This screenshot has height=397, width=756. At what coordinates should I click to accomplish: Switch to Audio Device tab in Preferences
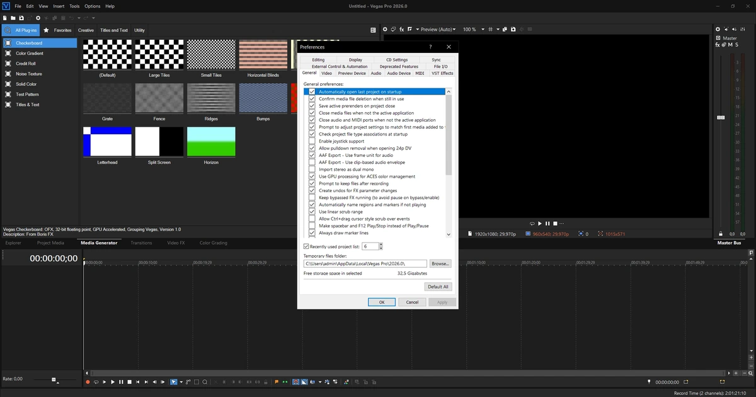398,73
